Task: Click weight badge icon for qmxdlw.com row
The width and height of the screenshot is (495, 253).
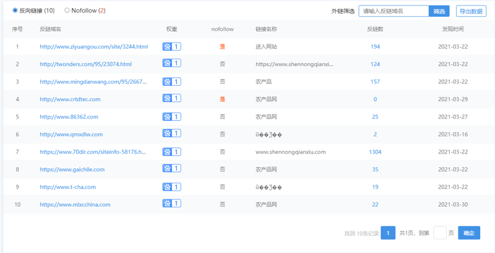Action: tap(171, 134)
